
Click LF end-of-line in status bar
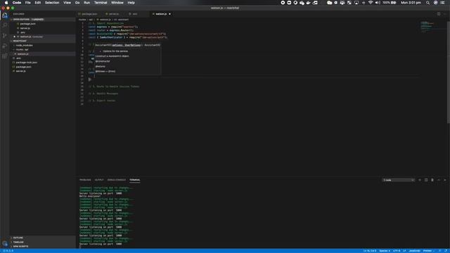click(404, 251)
